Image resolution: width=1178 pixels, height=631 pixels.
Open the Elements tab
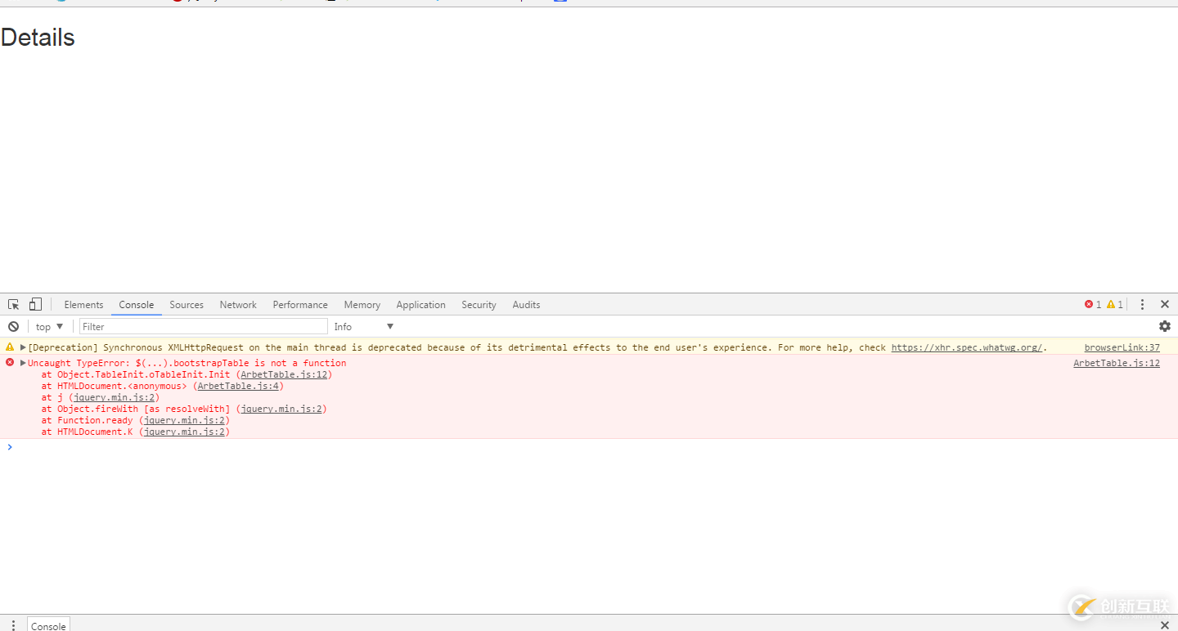pos(83,305)
